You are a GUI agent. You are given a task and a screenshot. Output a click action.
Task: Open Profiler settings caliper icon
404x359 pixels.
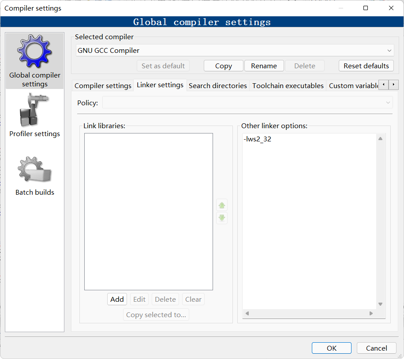tap(34, 111)
